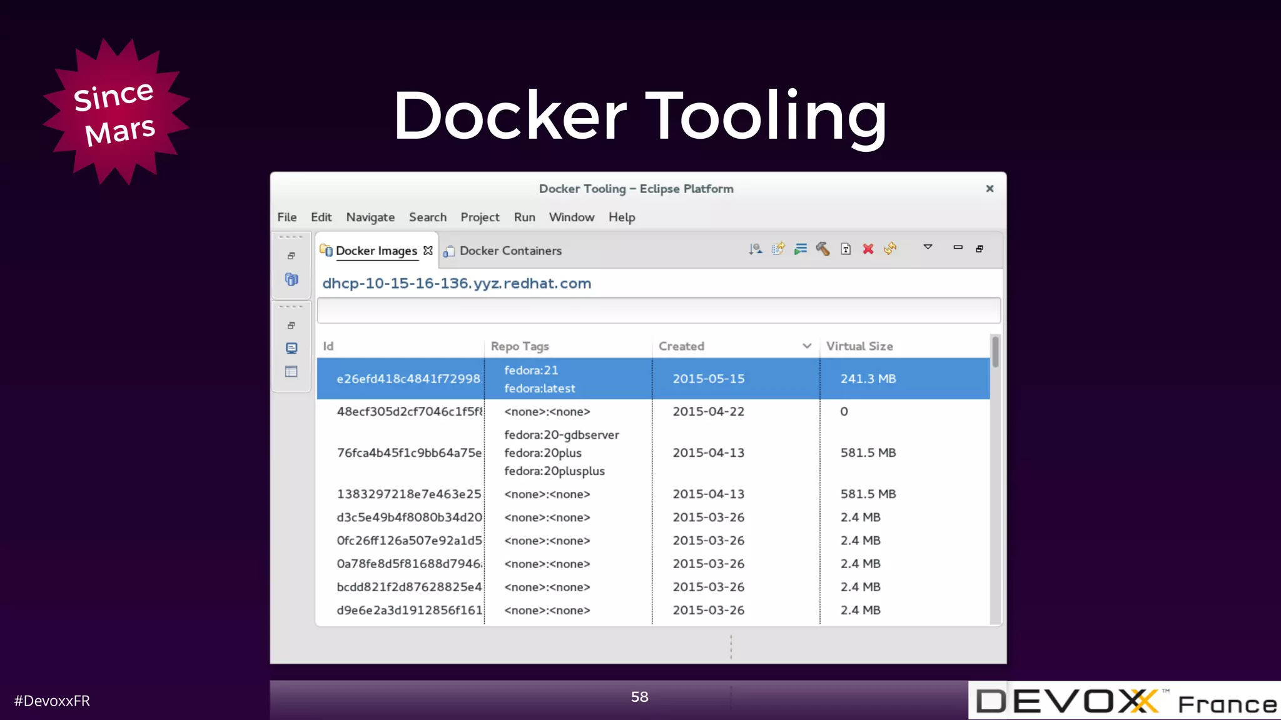Click the red Remove Image icon
This screenshot has height=720, width=1281.
(868, 249)
